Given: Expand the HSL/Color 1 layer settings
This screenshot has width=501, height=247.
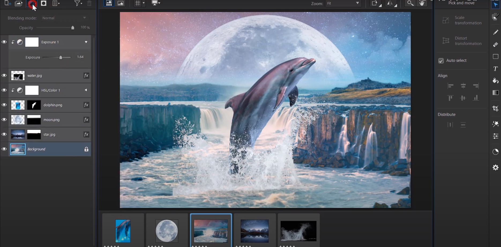Looking at the screenshot, I should pyautogui.click(x=86, y=90).
